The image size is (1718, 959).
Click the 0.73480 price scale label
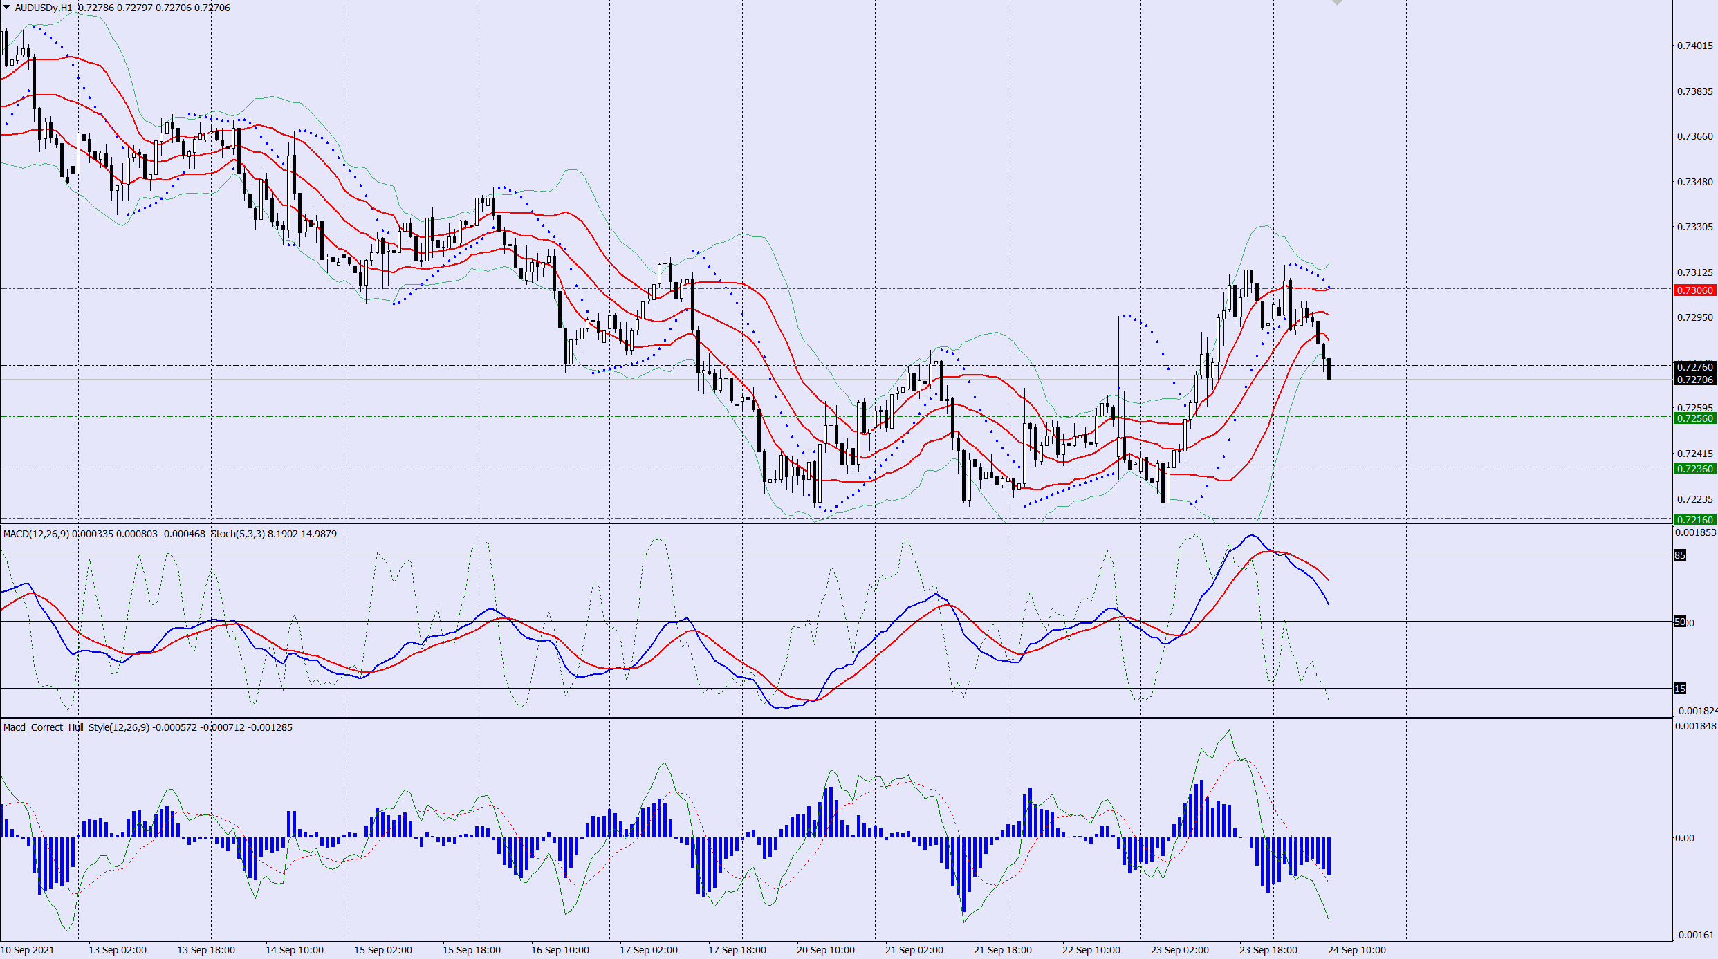1694,182
